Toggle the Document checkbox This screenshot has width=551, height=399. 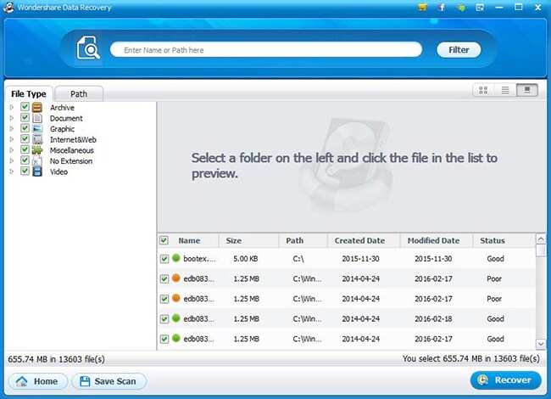[25, 117]
